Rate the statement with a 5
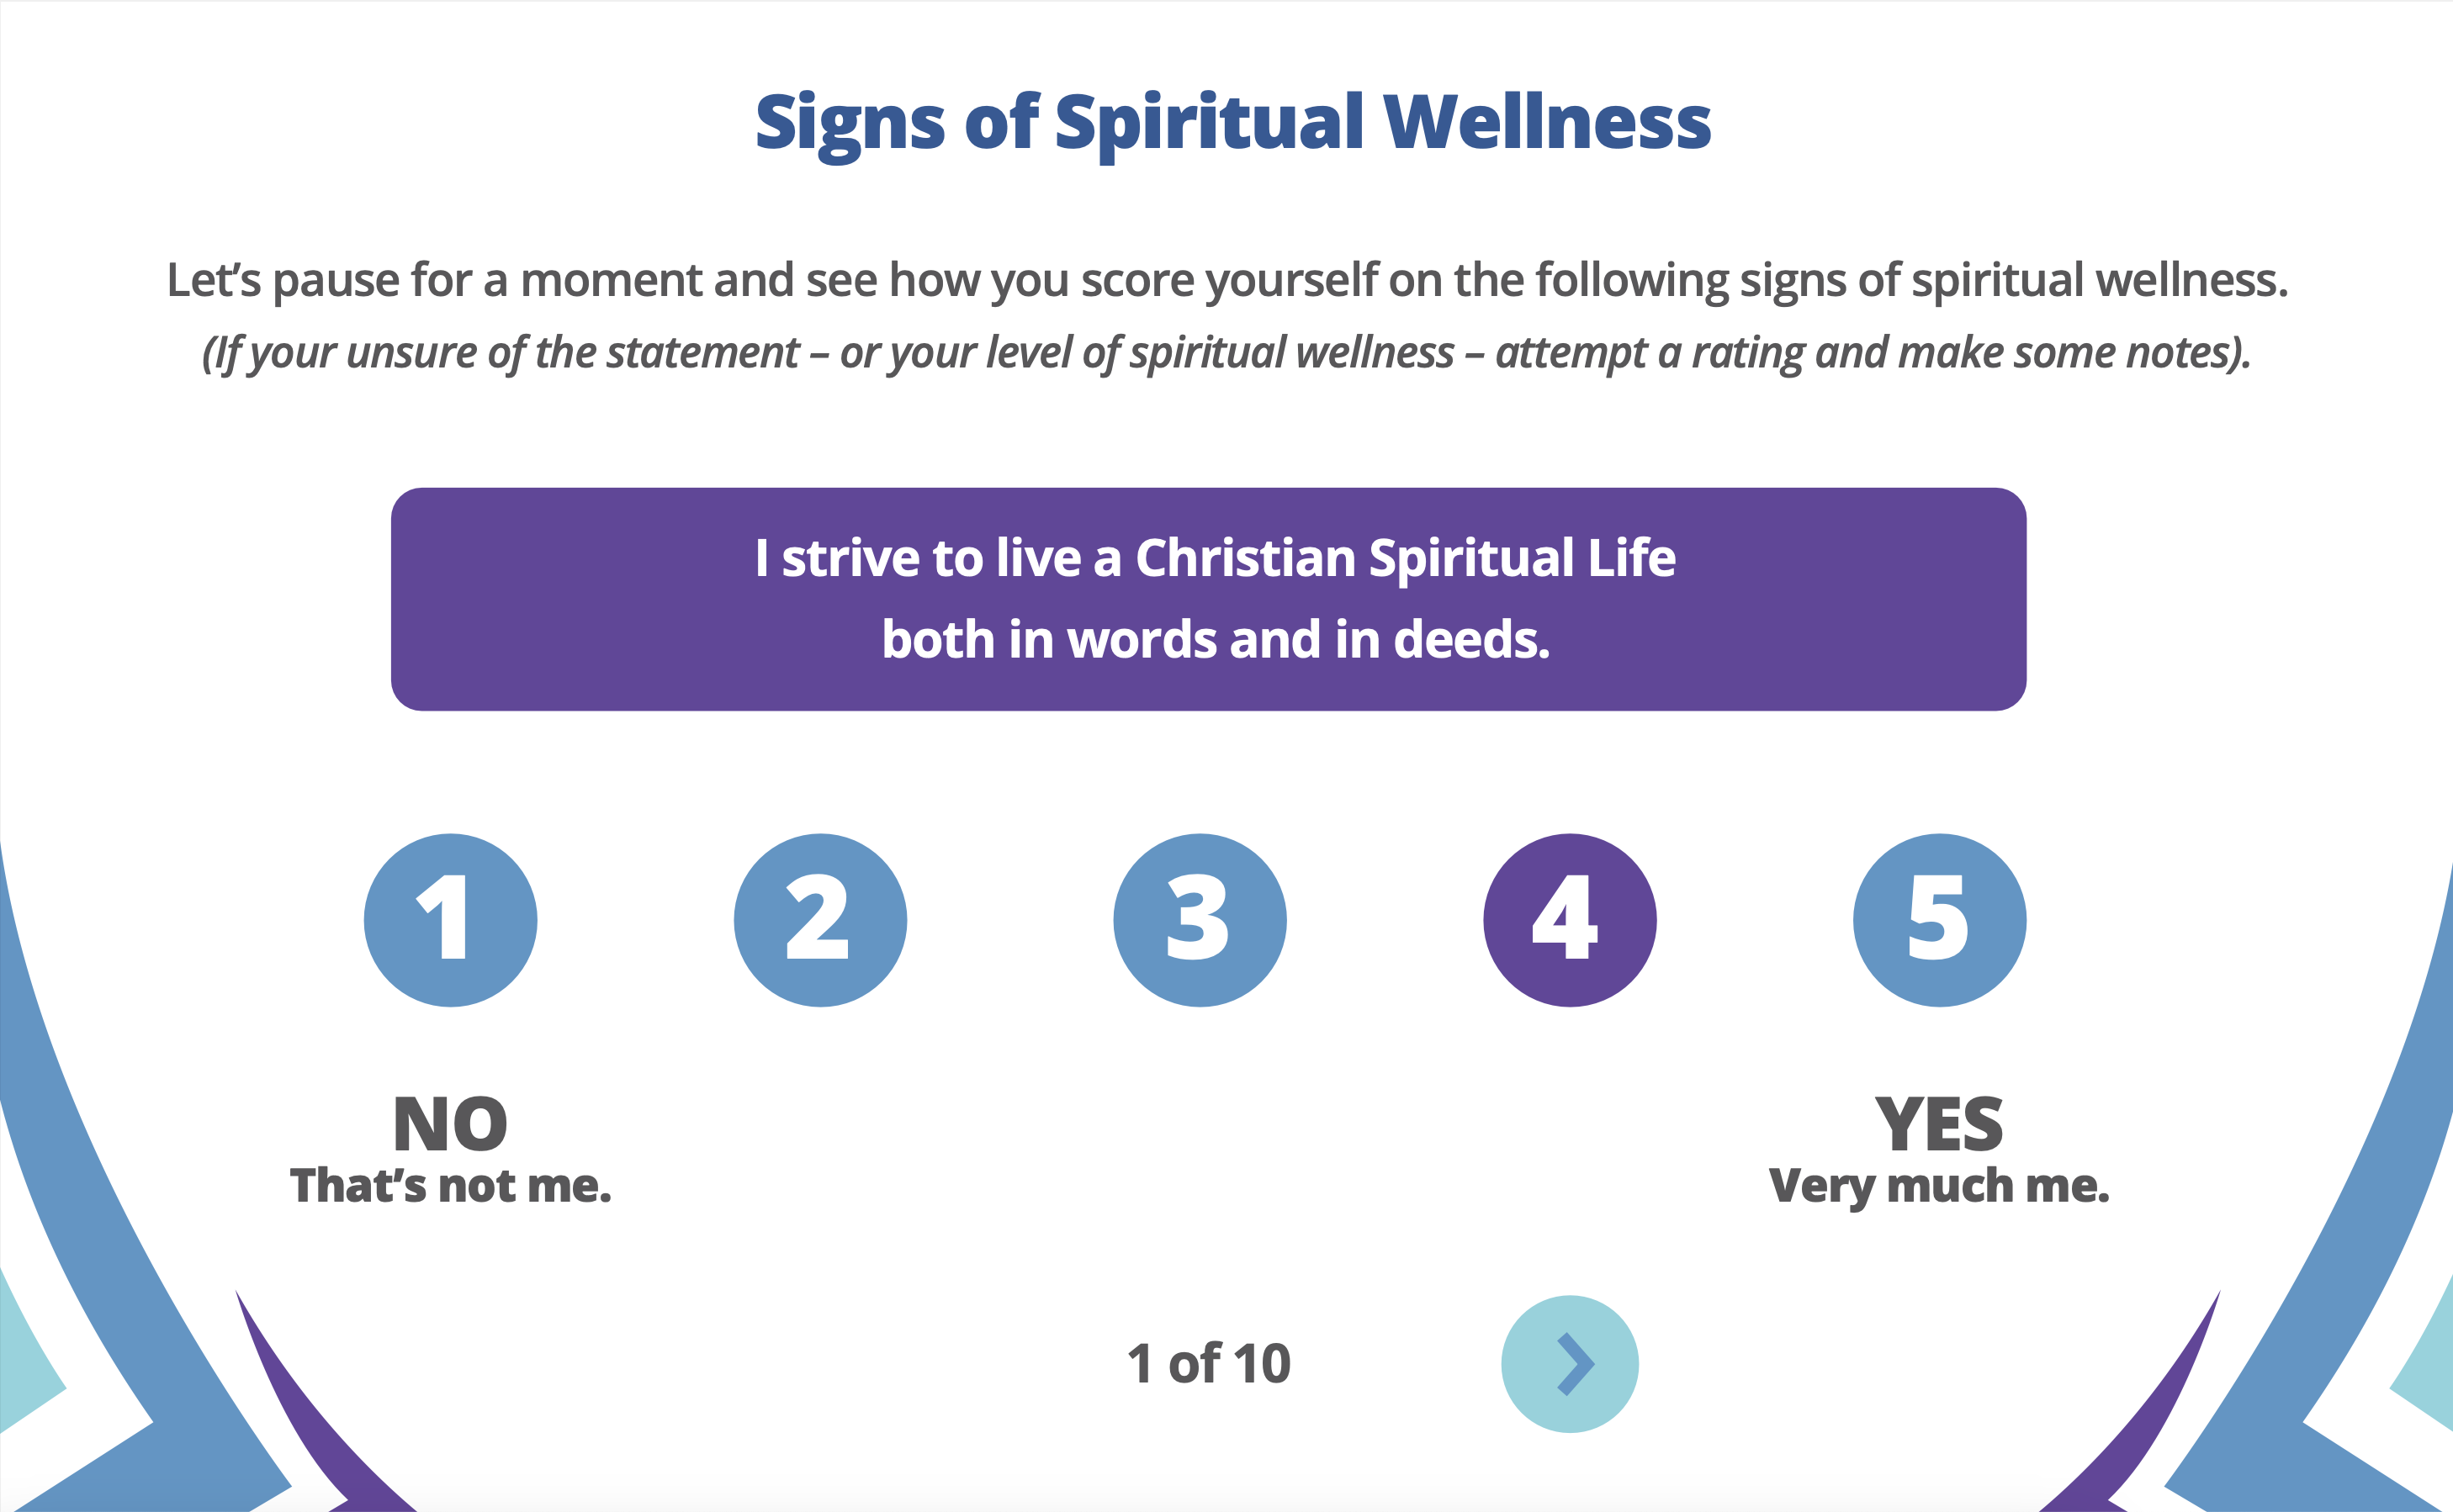The height and width of the screenshot is (1512, 2453). 1940,920
